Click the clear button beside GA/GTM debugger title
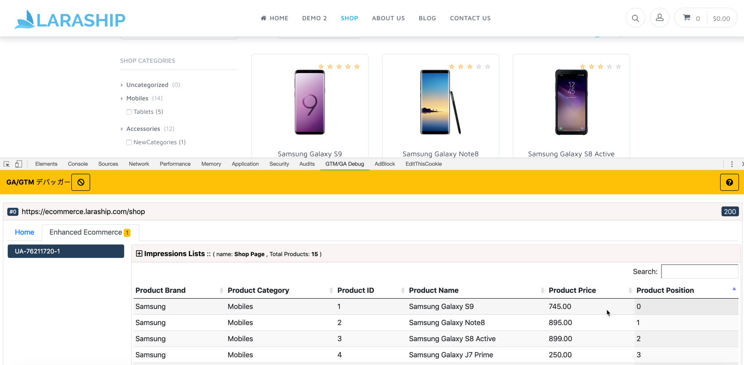The width and height of the screenshot is (744, 365). pyautogui.click(x=81, y=182)
